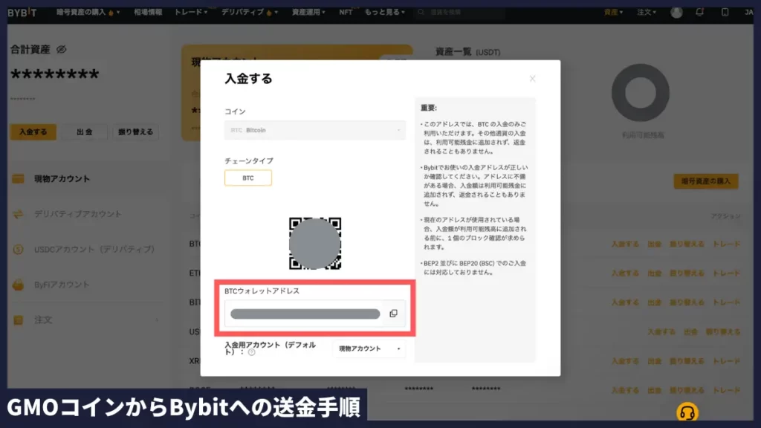761x428 pixels.
Task: Click 出金 in the XRP row
Action: coord(654,362)
